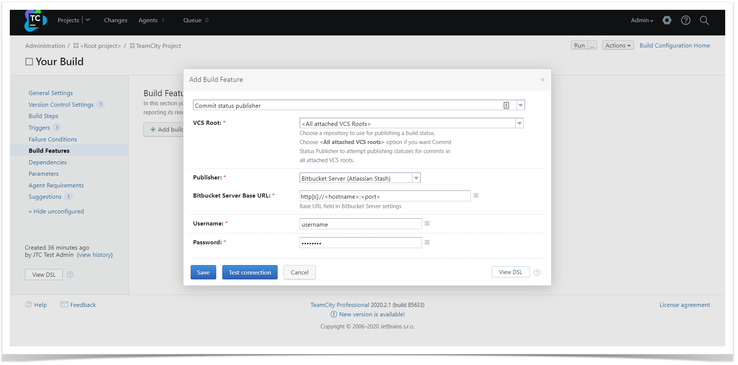
Task: Open the Admin user menu
Action: 642,20
